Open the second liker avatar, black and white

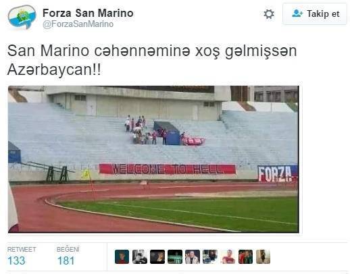140,256
